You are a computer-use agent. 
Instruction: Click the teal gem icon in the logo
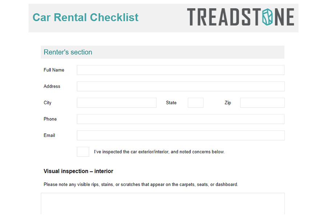(267, 17)
